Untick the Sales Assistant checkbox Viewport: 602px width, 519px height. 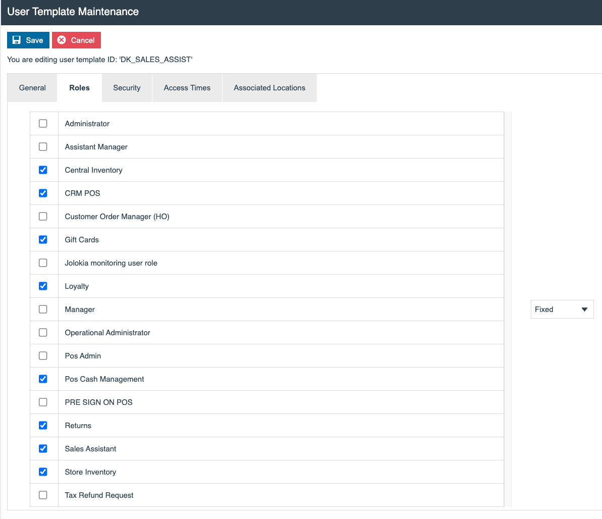(x=43, y=449)
